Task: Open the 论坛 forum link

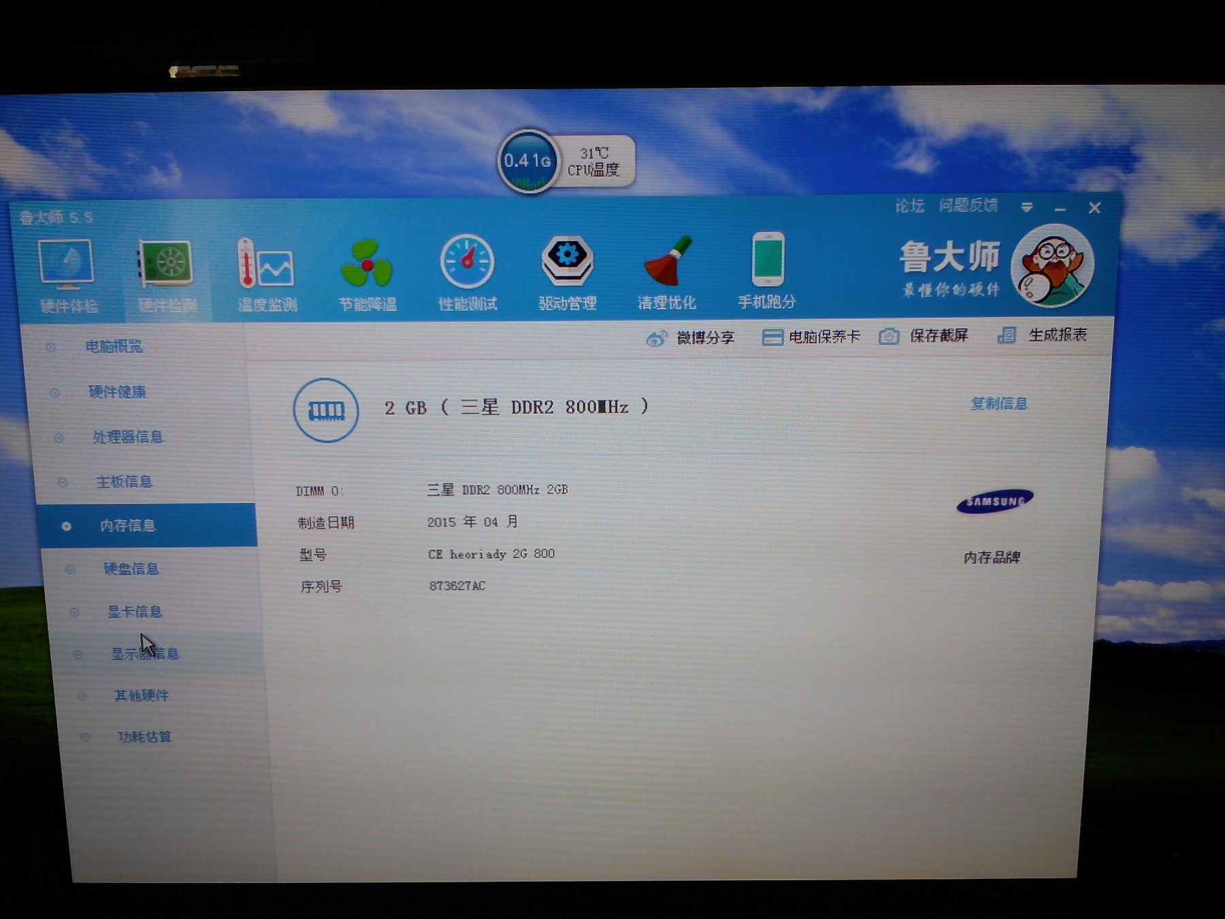Action: (909, 206)
